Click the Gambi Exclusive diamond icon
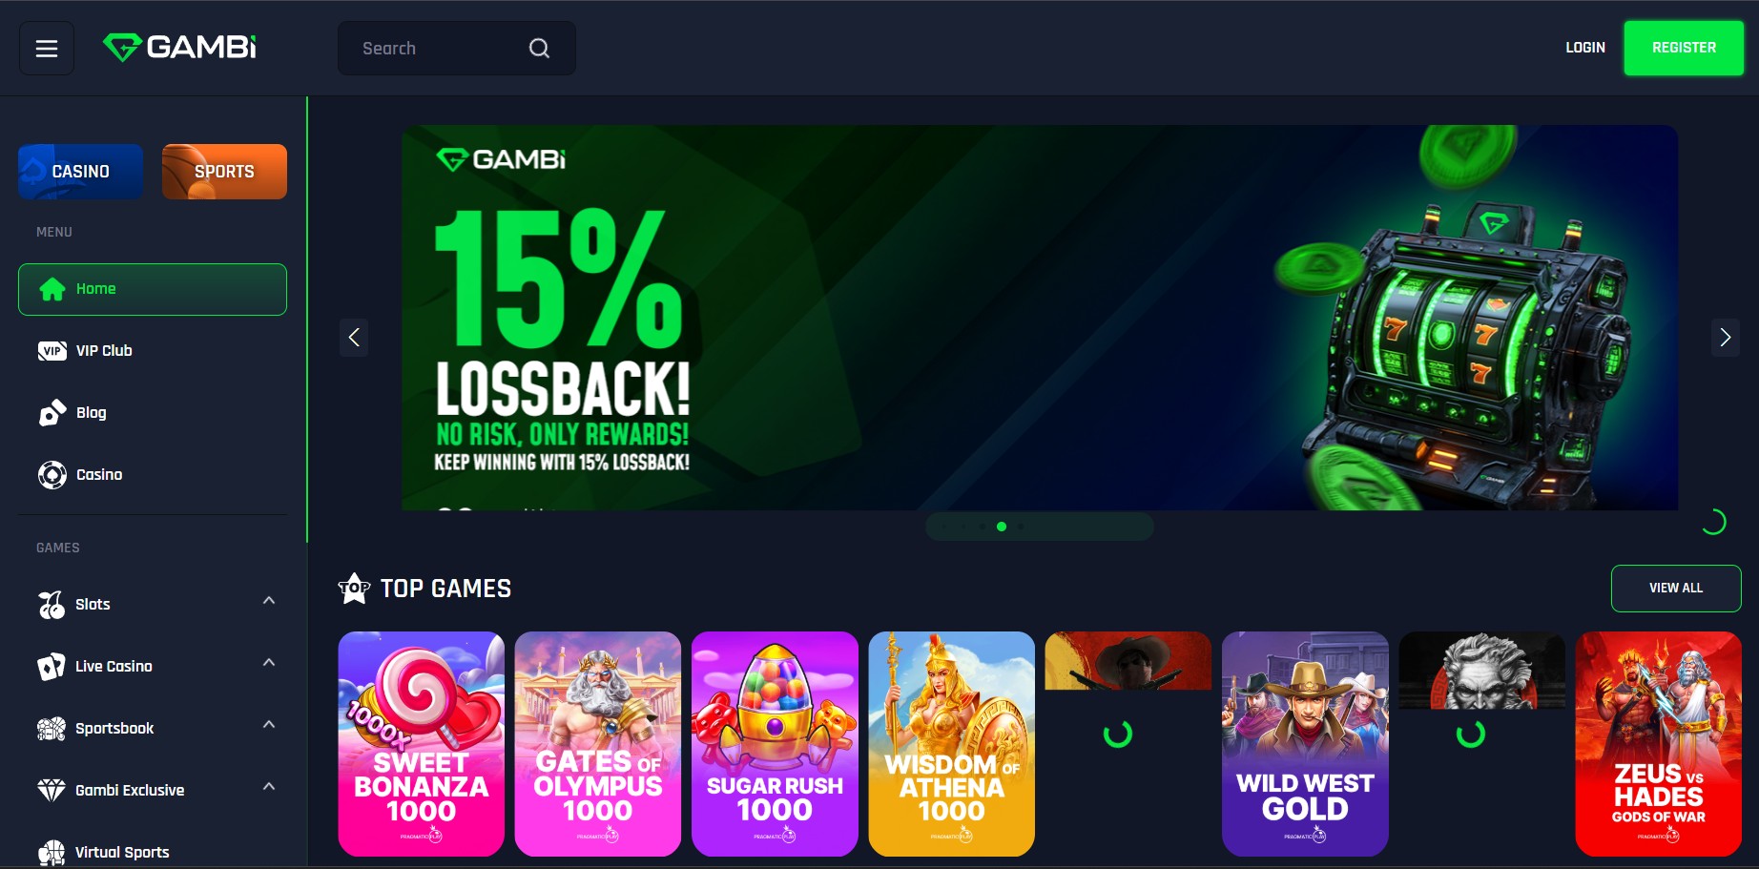This screenshot has height=869, width=1759. (x=52, y=791)
